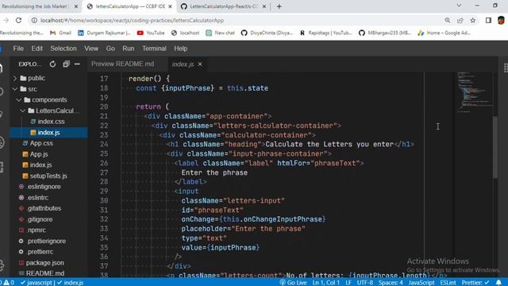508x286 pixels.
Task: Open Rapidtags YouTube bookmark
Action: [x=325, y=33]
